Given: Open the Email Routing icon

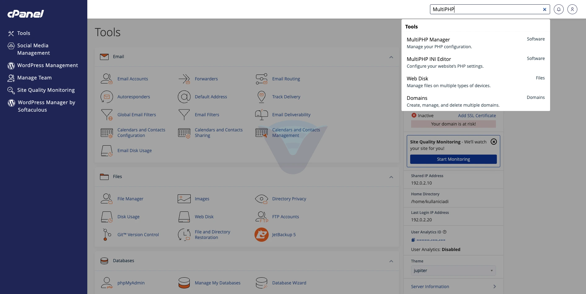Looking at the screenshot, I should click(262, 79).
